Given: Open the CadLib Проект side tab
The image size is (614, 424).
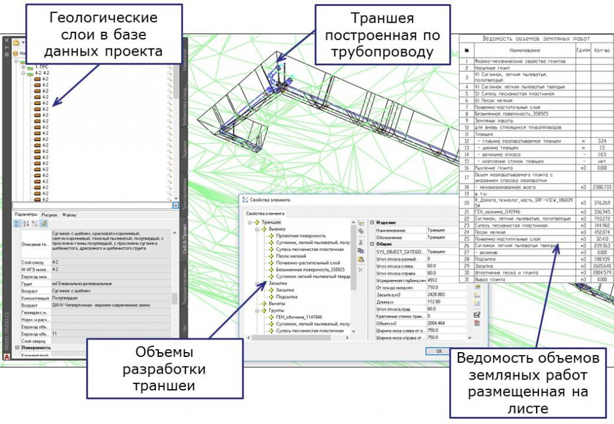Looking at the screenshot, I should point(185,238).
